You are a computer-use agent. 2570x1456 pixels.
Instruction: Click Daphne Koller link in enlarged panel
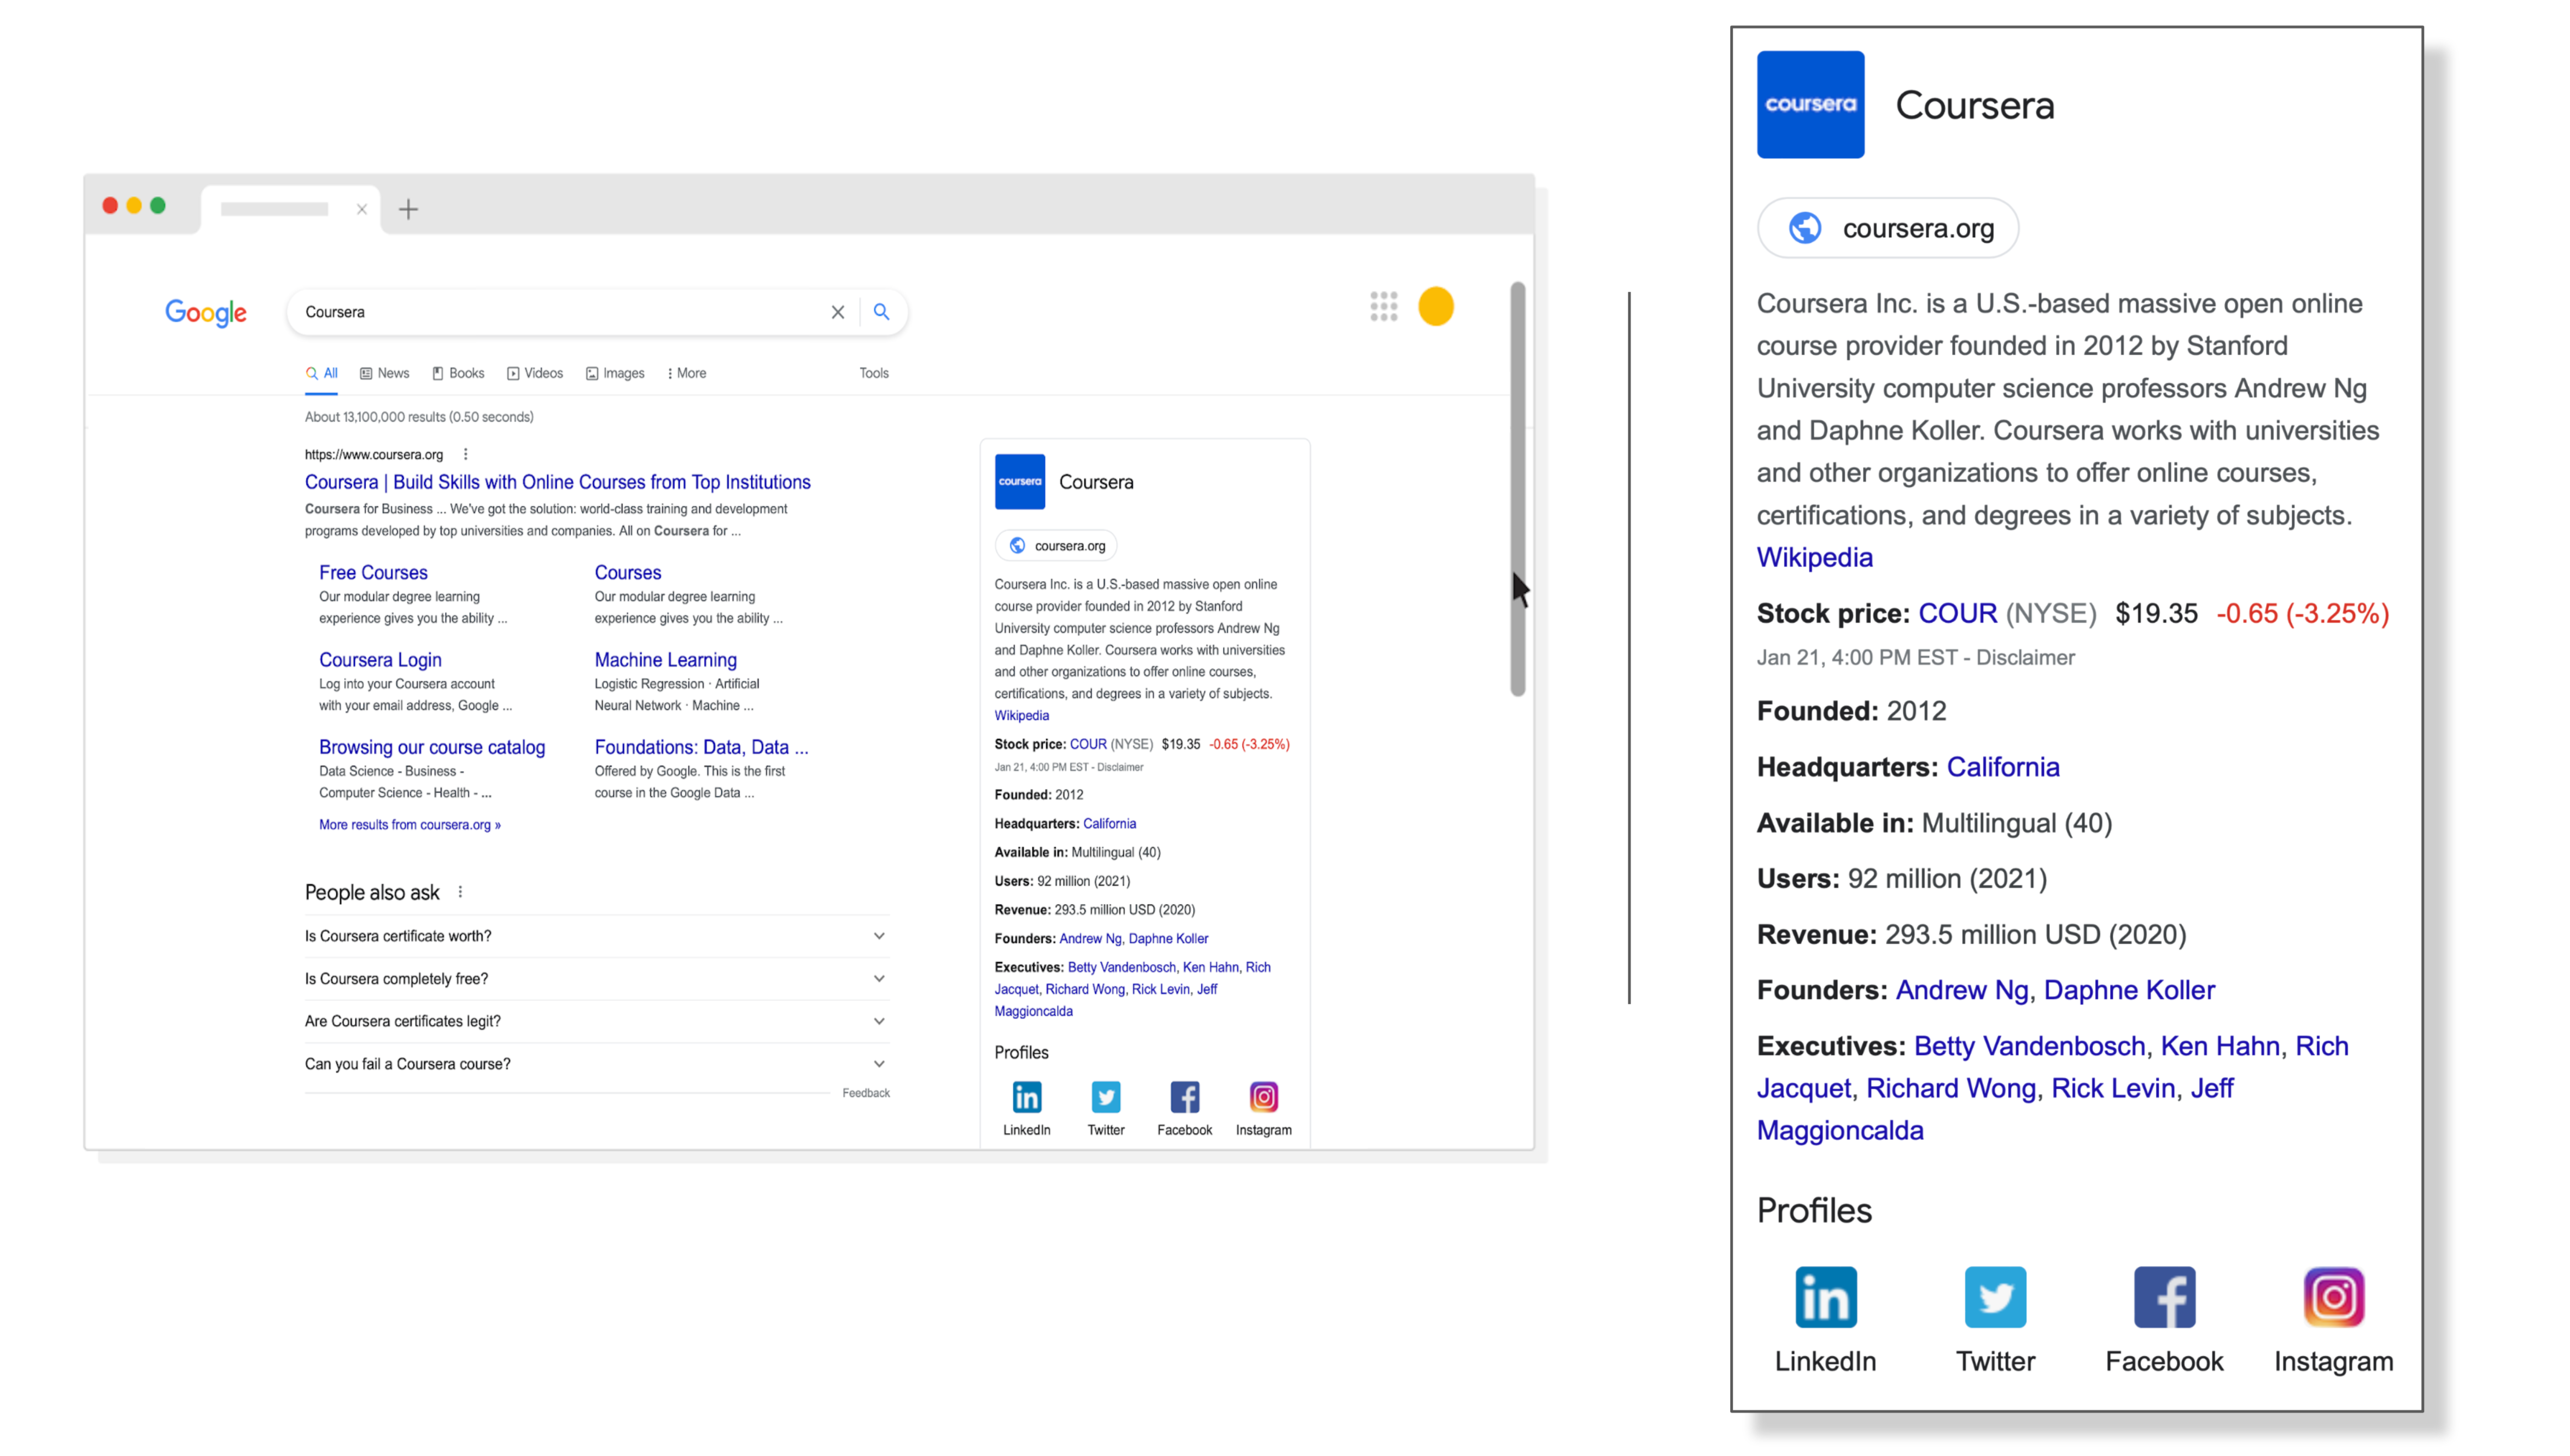[x=2129, y=990]
